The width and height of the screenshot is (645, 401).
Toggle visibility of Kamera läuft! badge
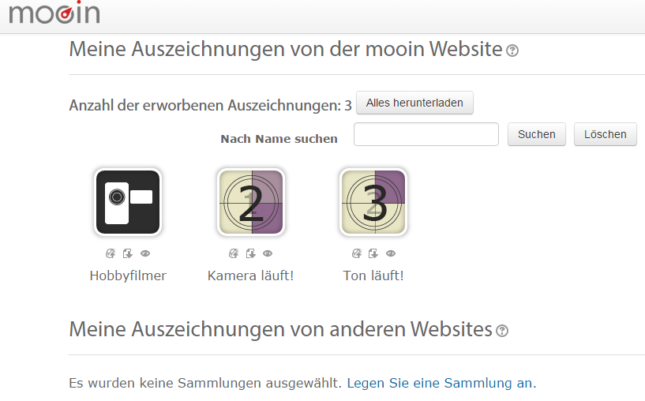click(x=268, y=253)
